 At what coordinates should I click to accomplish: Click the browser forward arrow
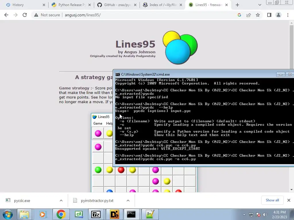tap(16, 15)
